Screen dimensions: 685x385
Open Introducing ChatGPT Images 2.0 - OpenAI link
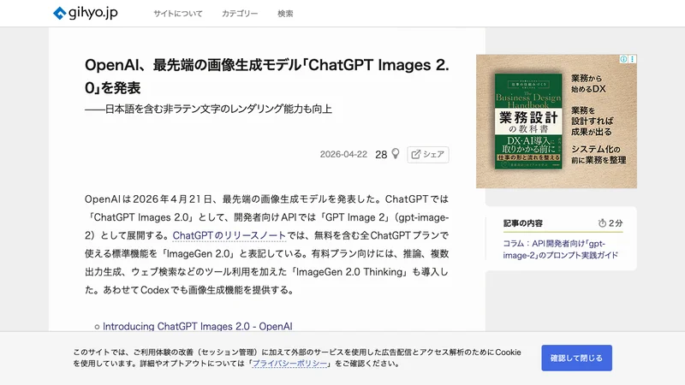tap(198, 326)
